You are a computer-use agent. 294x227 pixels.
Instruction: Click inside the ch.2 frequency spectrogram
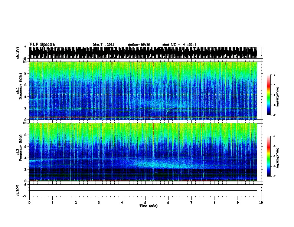coord(143,152)
